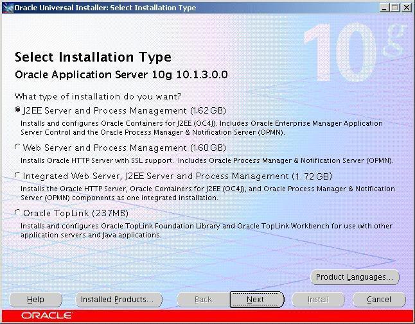415x324 pixels.
Task: Open the Product Languages dialog
Action: 355,277
